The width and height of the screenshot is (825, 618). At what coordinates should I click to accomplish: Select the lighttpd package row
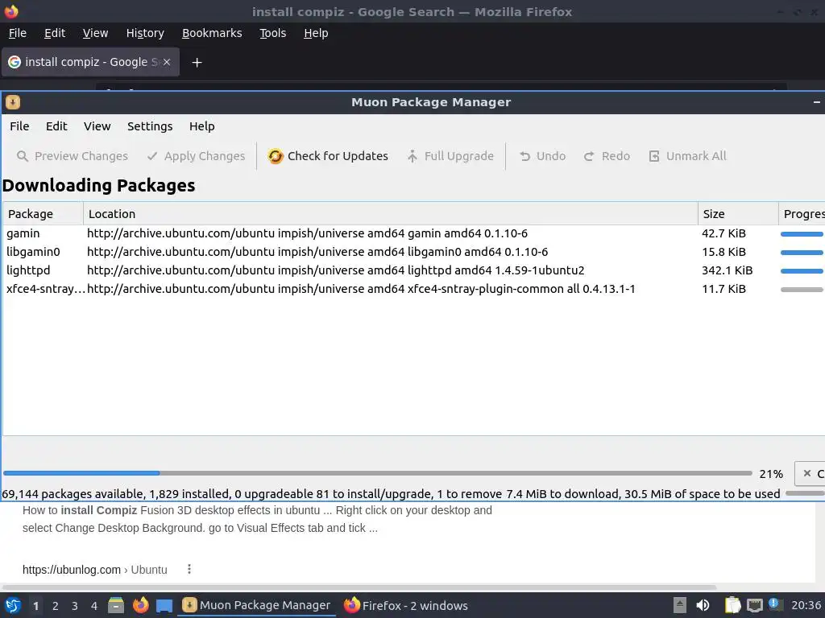413,270
